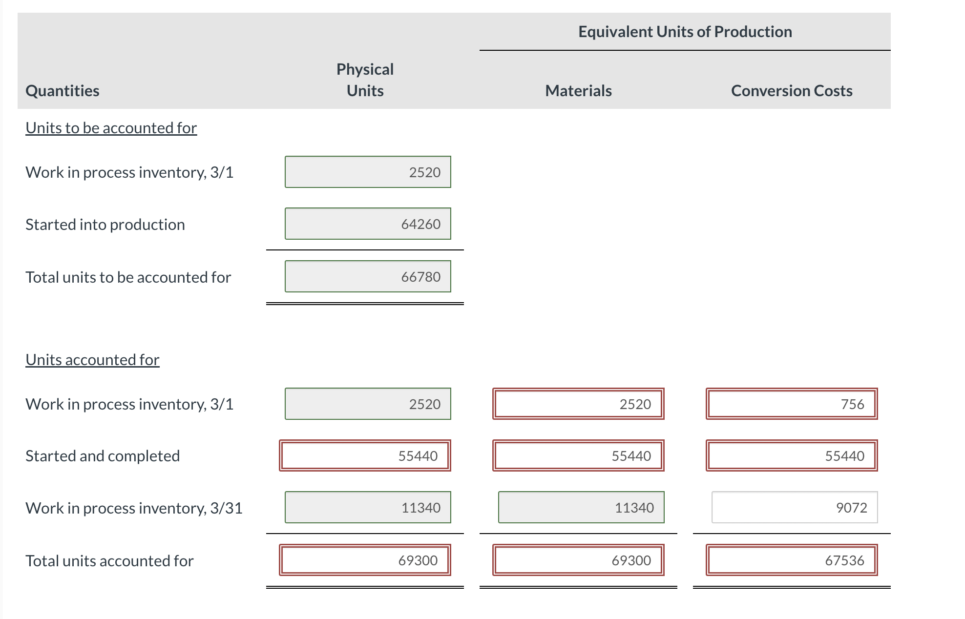This screenshot has height=619, width=965.
Task: Click Work in process 3/1 Conversion Costs field showing 756
Action: [x=791, y=404]
